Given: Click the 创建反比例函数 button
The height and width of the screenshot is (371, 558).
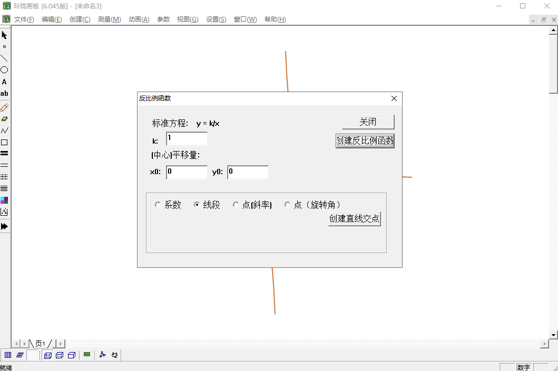Looking at the screenshot, I should (365, 141).
